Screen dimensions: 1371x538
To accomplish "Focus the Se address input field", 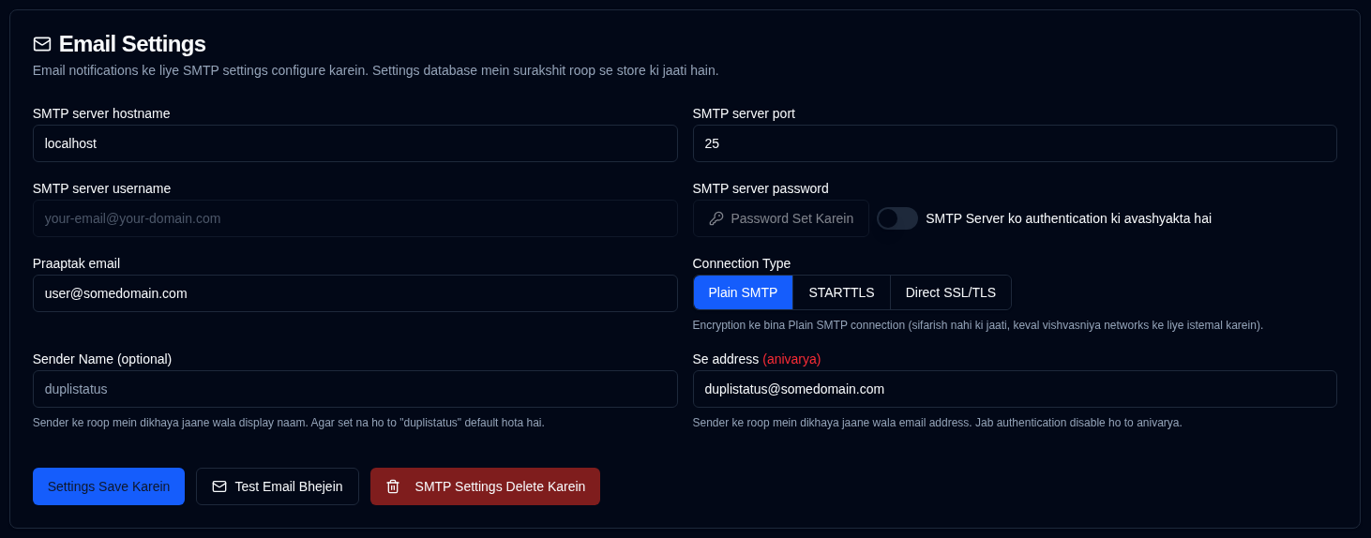I will pyautogui.click(x=1015, y=389).
